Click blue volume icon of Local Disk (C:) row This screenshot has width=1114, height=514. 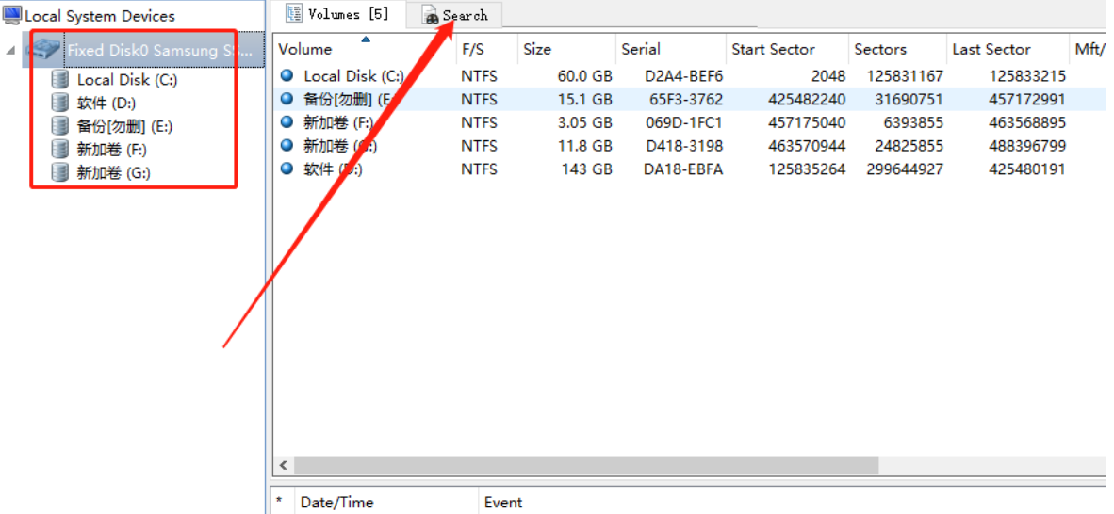[x=287, y=75]
